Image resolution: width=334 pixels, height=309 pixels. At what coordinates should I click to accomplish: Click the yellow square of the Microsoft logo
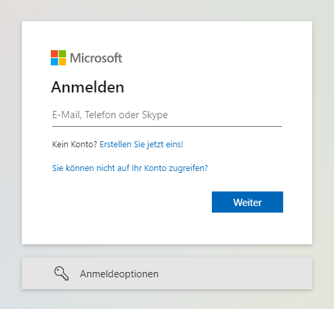click(62, 61)
